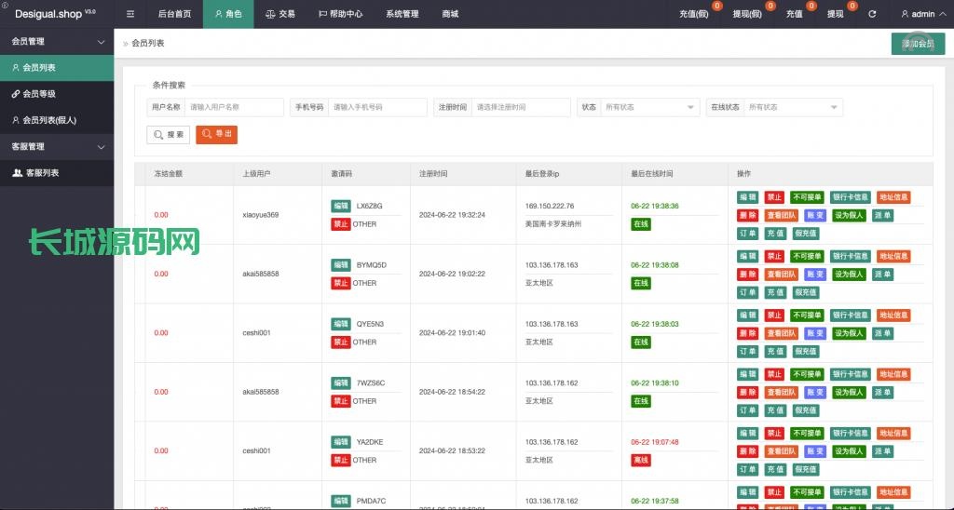Click the hamburger sidebar collapse icon
954x510 pixels.
click(x=130, y=14)
